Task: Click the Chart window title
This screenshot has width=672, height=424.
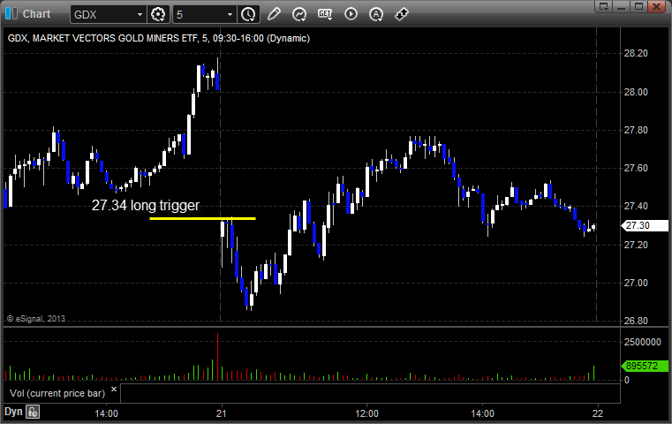Action: click(x=36, y=14)
